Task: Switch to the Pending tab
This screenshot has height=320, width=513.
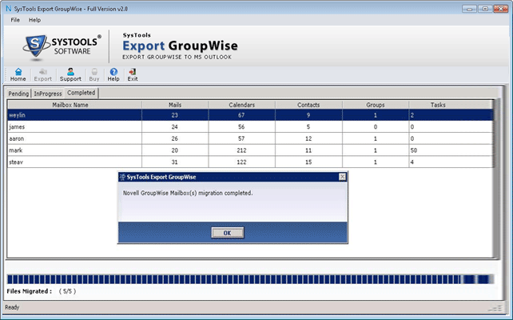Action: coord(18,94)
